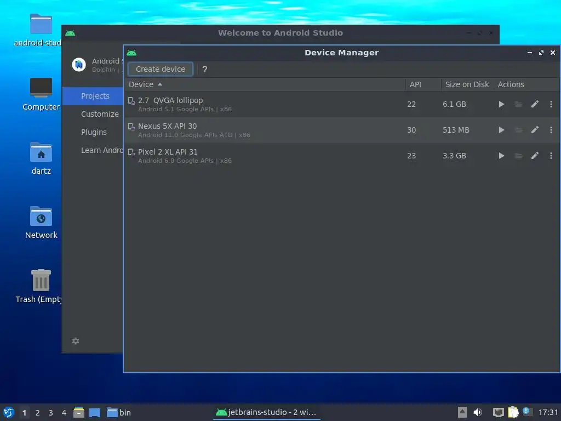Sort by the API column header
The width and height of the screenshot is (561, 421).
click(423, 84)
